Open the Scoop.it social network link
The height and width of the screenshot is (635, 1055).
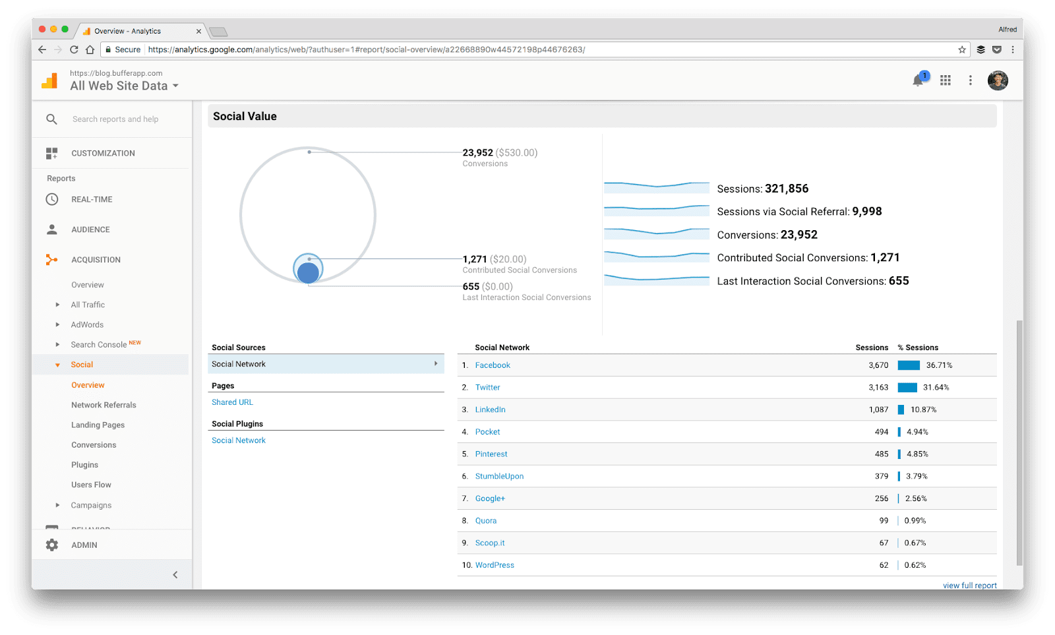(x=490, y=543)
